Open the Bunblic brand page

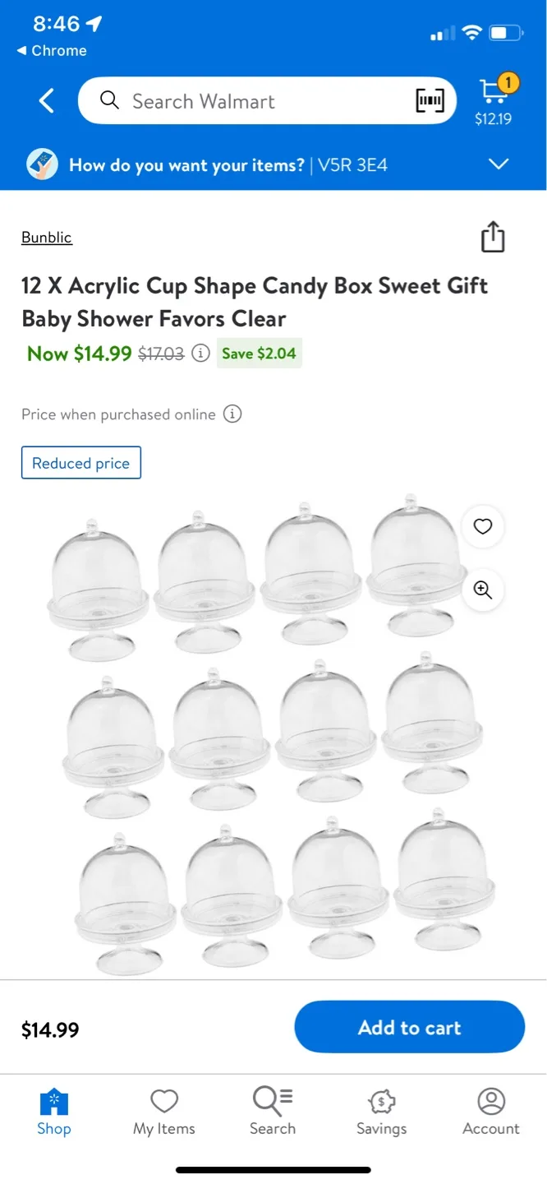(46, 237)
